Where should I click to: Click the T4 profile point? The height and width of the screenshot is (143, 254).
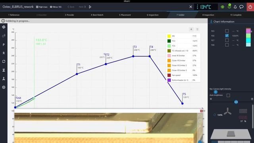click(x=150, y=56)
